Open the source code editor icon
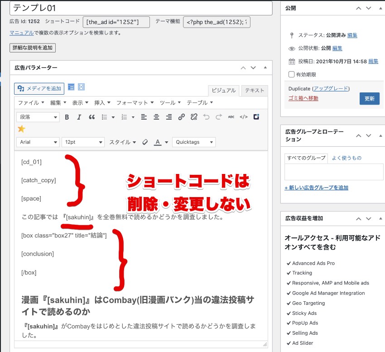 pyautogui.click(x=243, y=117)
